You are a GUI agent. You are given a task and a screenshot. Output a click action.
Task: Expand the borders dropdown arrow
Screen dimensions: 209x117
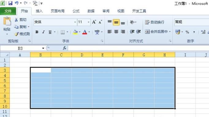[67, 32]
